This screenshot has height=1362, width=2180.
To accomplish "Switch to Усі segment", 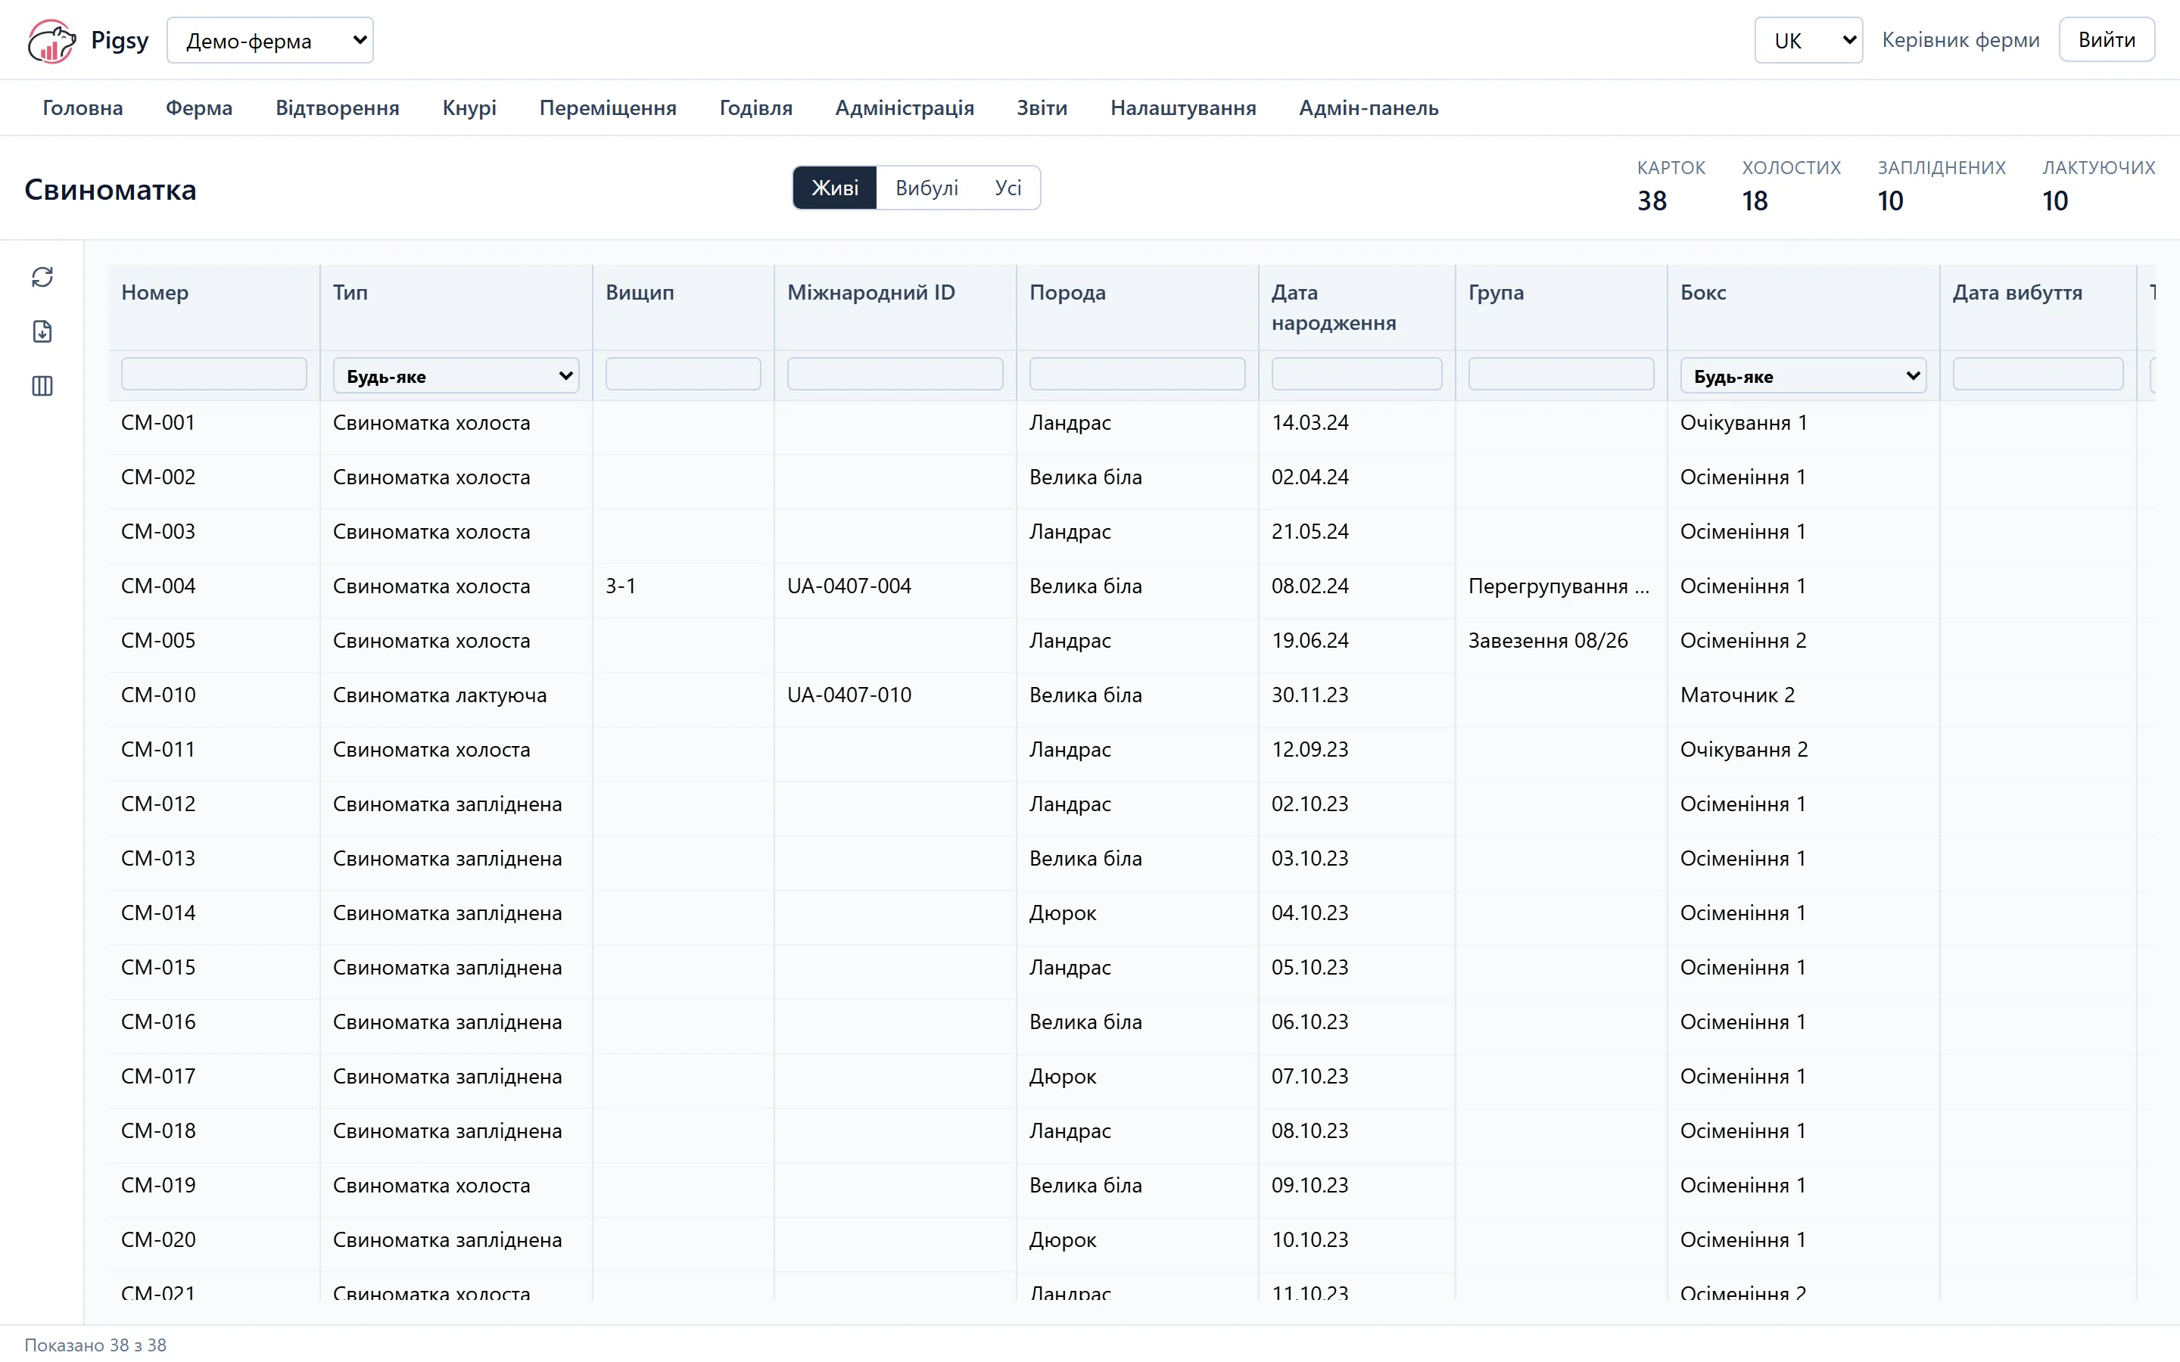I will [x=1008, y=188].
